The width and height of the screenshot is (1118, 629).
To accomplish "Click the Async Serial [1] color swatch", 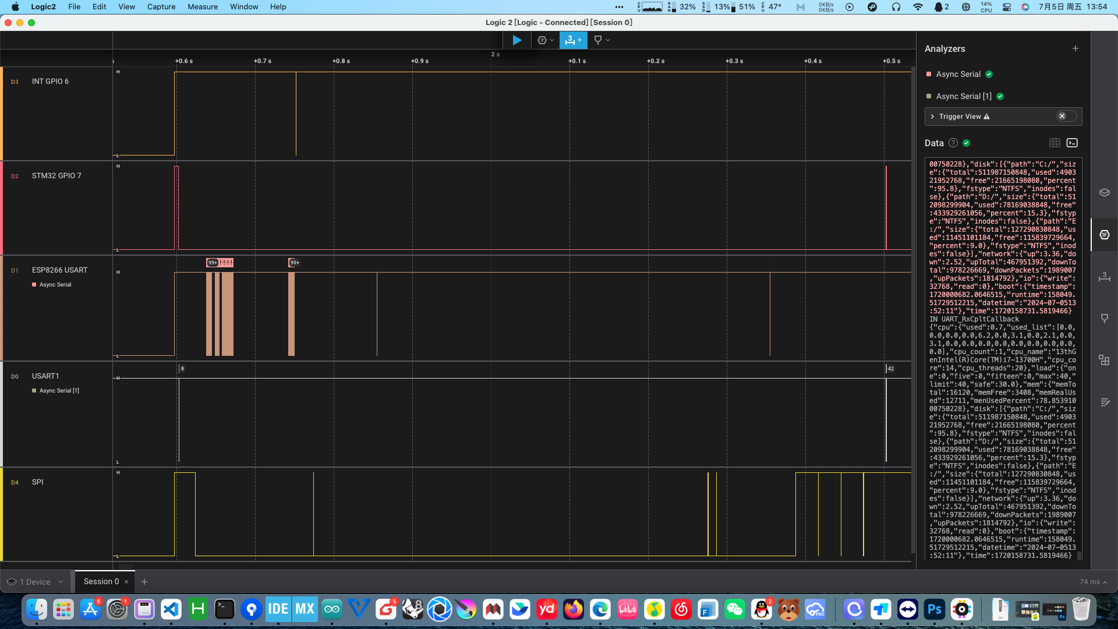I will (929, 96).
